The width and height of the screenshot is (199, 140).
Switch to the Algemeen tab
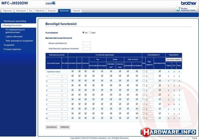7,11
